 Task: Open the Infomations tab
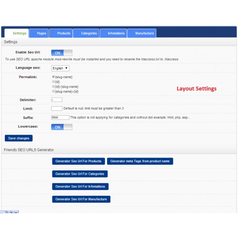point(113,33)
